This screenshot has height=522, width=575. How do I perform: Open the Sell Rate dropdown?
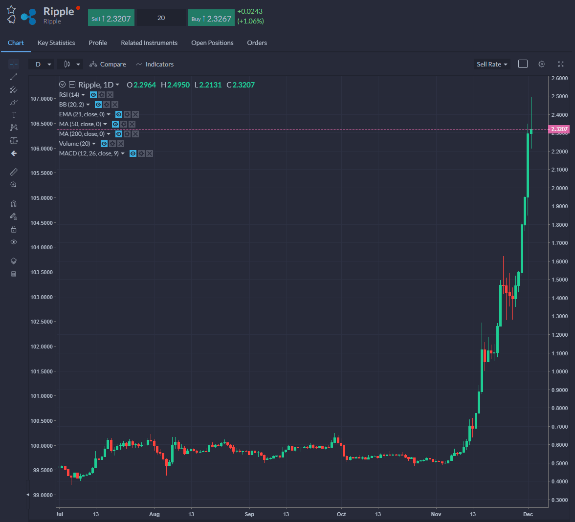(x=492, y=64)
